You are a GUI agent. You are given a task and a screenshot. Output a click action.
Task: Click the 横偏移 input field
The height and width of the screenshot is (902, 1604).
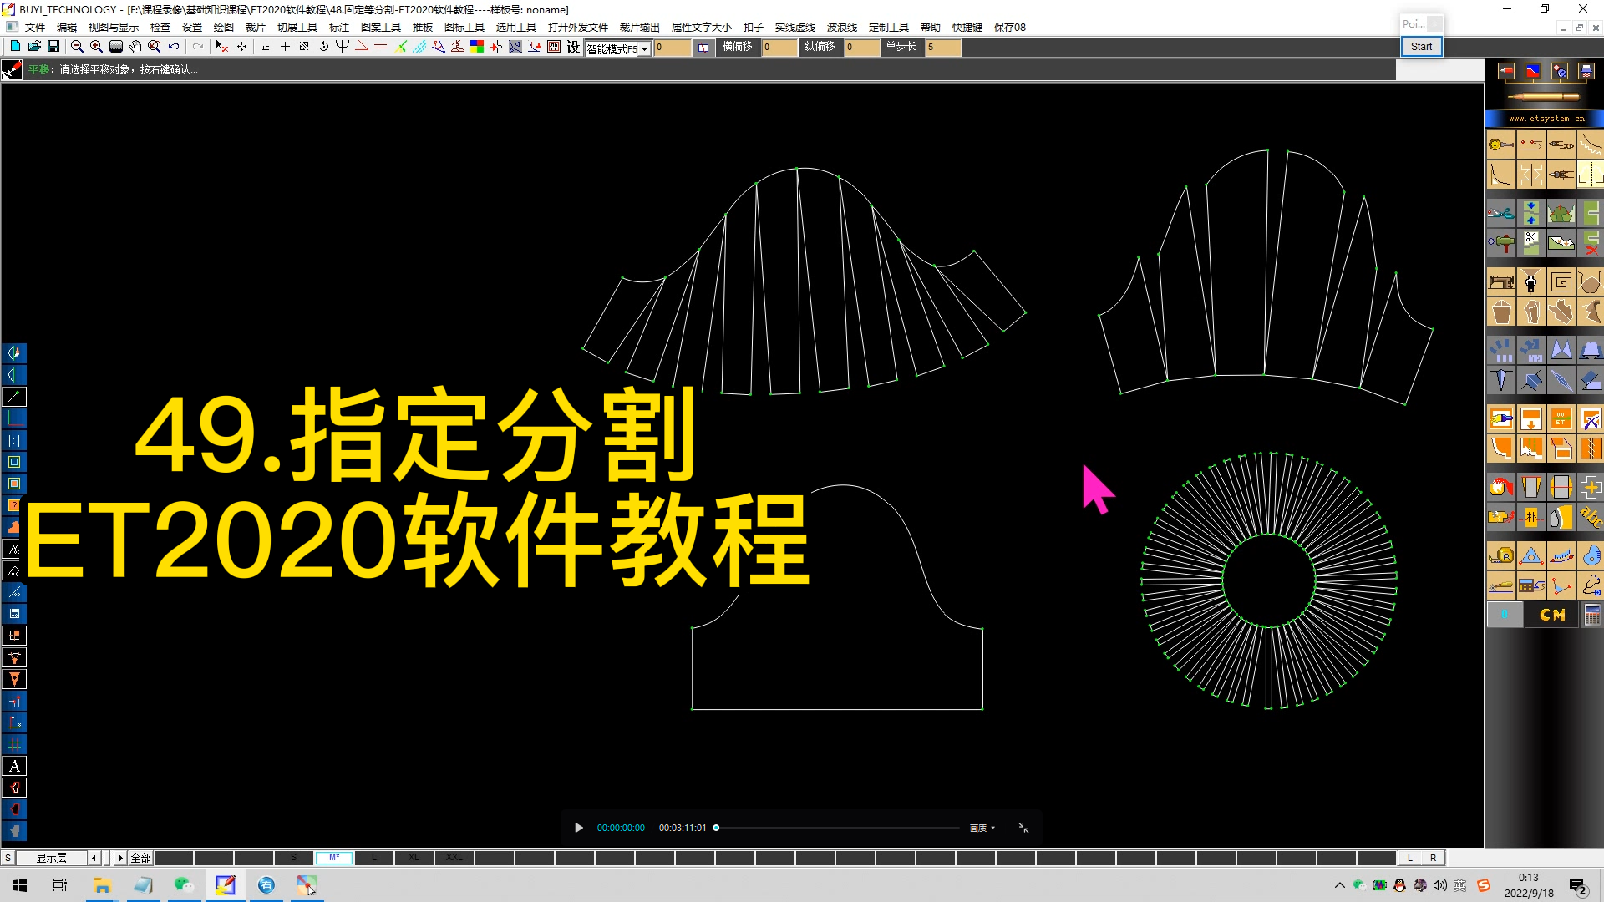click(x=779, y=48)
